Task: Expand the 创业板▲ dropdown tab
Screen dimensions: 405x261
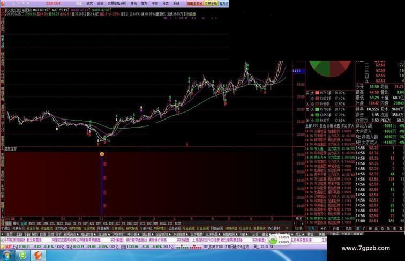Action: click(x=147, y=234)
